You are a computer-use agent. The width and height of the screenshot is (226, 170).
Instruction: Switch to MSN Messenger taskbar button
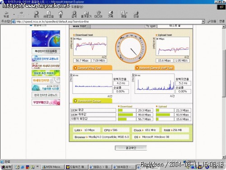point(53,167)
